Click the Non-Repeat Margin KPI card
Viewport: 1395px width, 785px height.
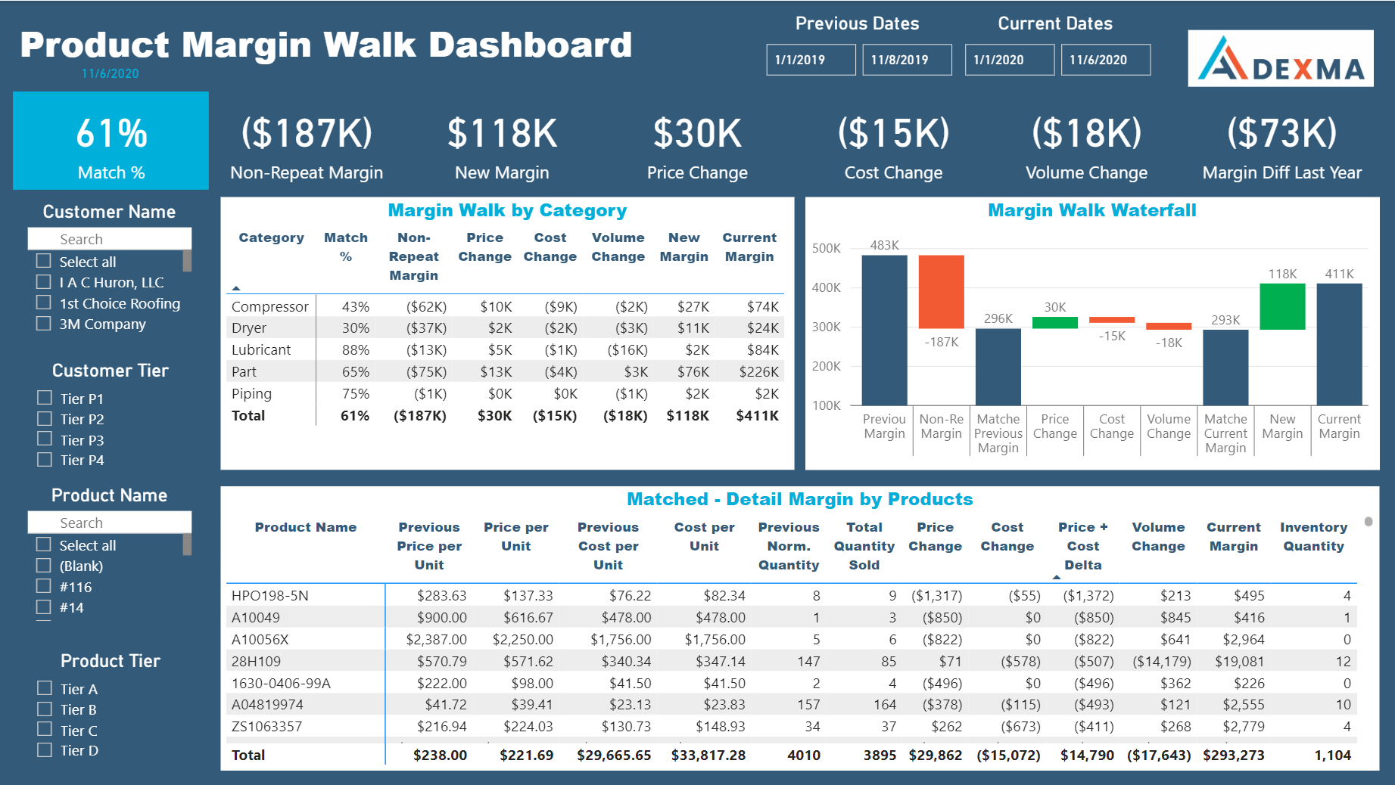306,144
